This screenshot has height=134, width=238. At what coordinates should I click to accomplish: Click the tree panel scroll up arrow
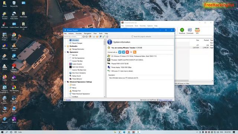[104, 40]
